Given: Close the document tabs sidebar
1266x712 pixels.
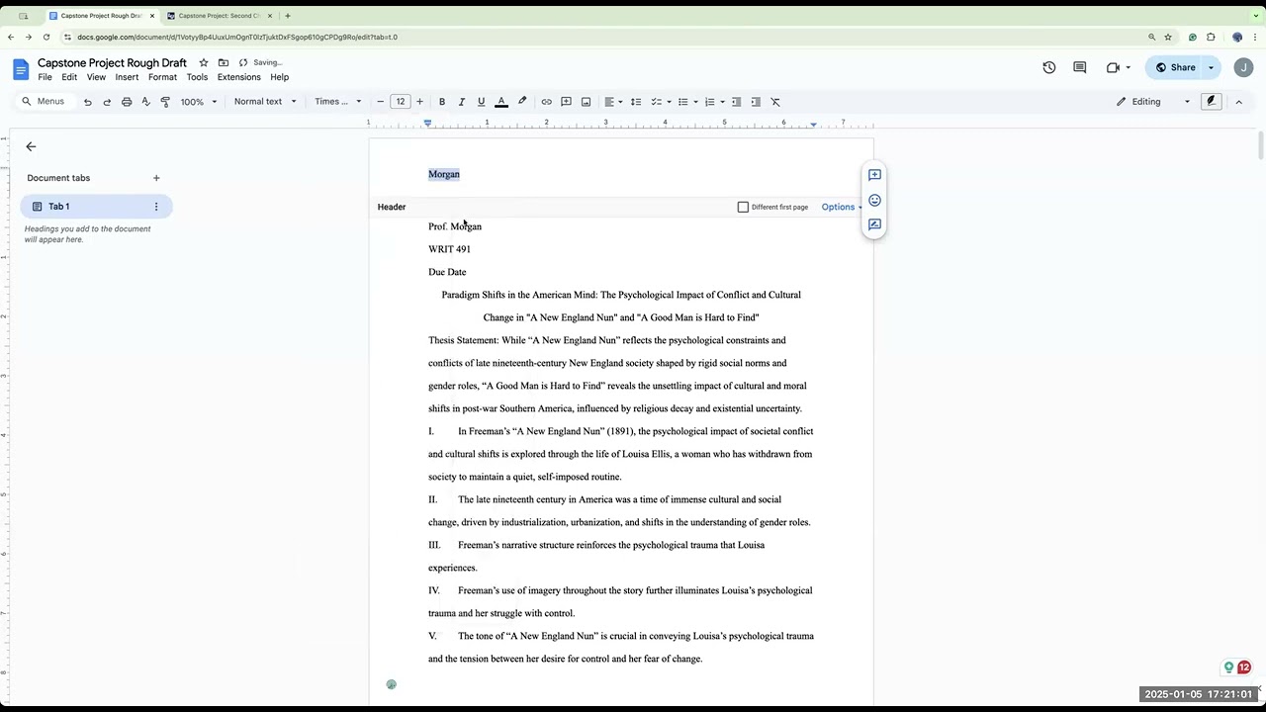Looking at the screenshot, I should [x=31, y=146].
